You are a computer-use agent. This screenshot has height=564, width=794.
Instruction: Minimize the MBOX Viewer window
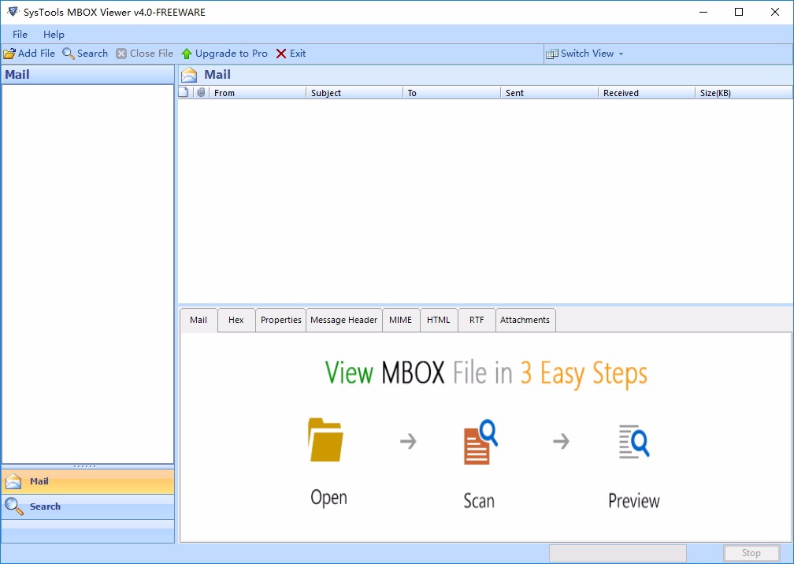(703, 12)
